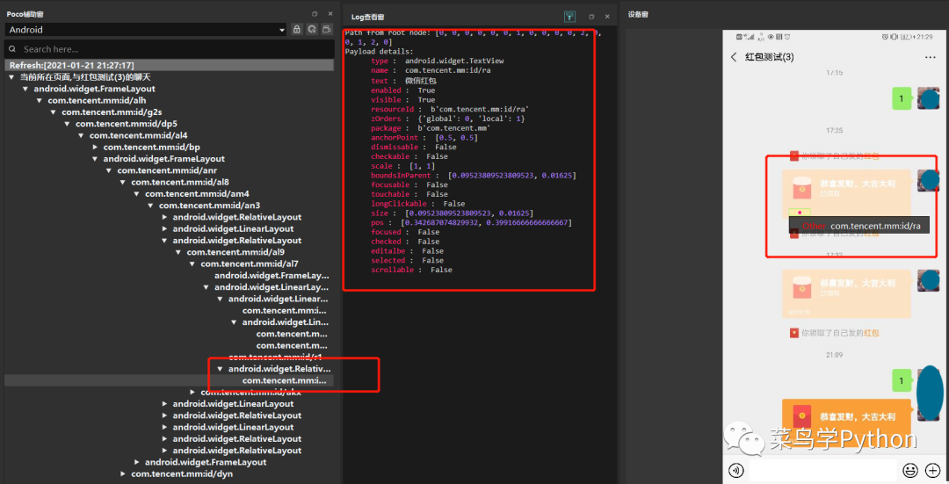949x484 pixels.
Task: Click into the 'Search here...' field
Action: 170,49
